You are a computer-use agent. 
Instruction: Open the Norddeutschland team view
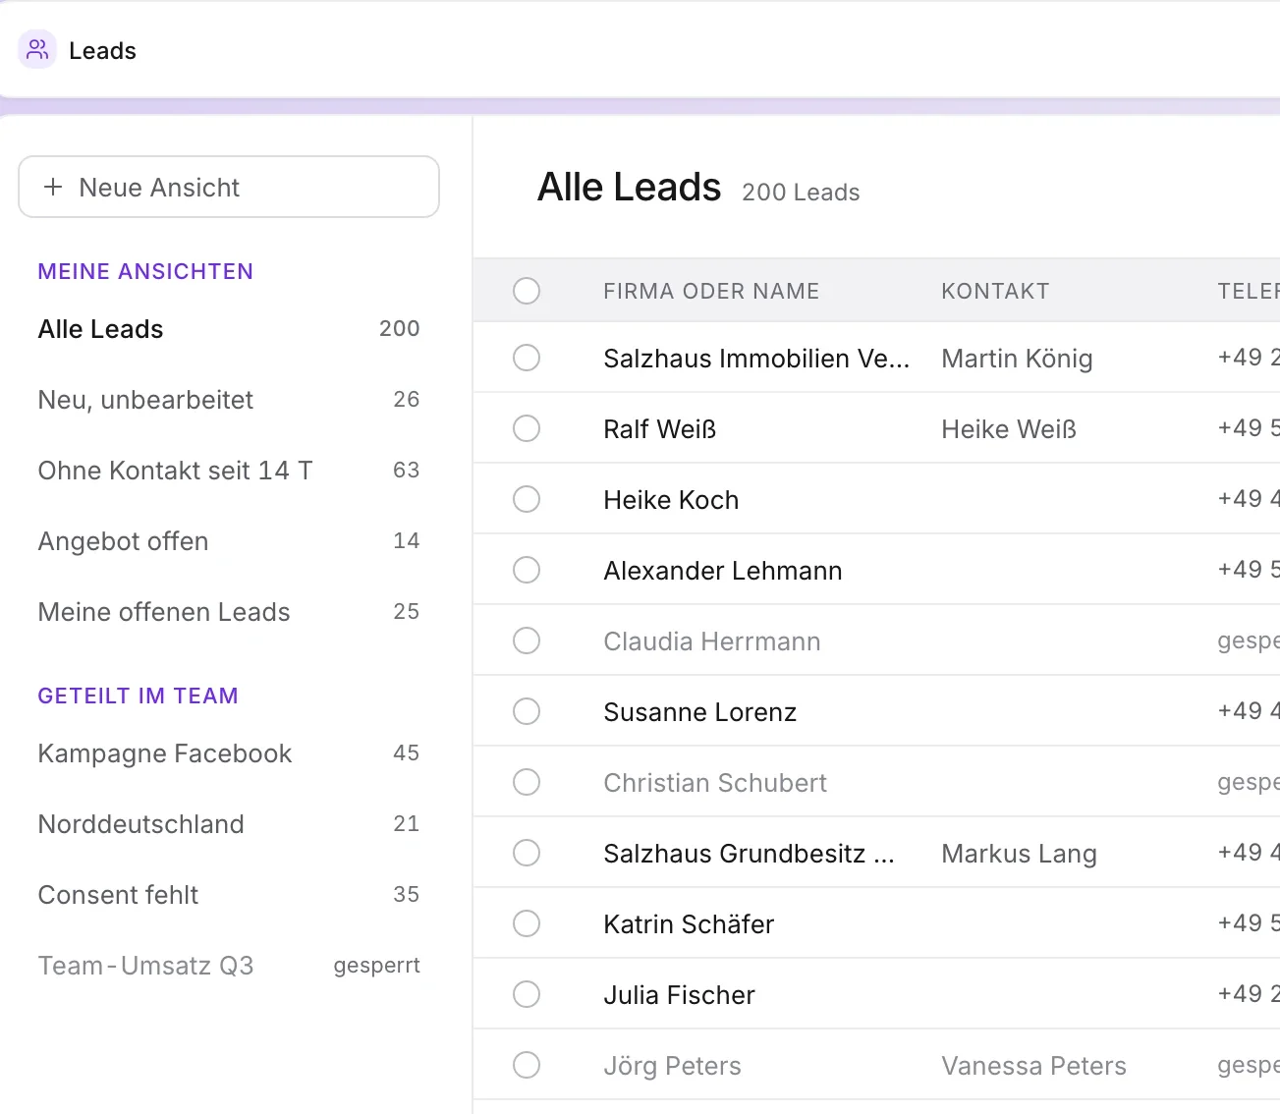(x=229, y=824)
